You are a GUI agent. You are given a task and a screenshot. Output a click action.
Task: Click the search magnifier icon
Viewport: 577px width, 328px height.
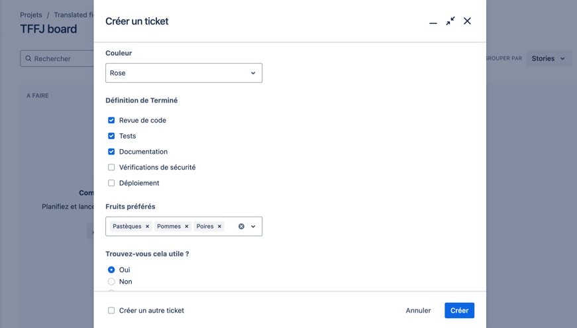(28, 59)
